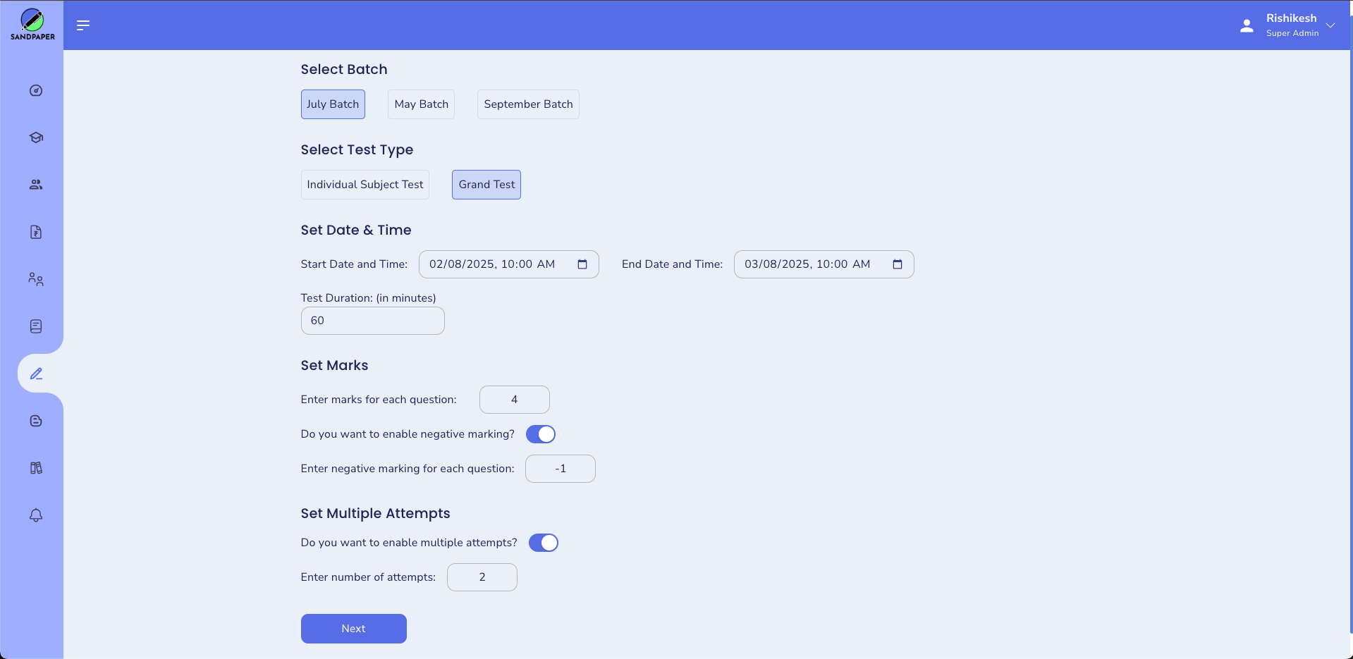The width and height of the screenshot is (1353, 659).
Task: Open the End Date and Time date picker
Action: pos(897,264)
